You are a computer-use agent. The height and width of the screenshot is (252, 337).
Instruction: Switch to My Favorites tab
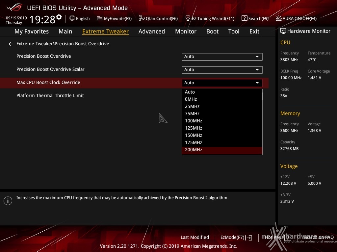[x=32, y=31]
